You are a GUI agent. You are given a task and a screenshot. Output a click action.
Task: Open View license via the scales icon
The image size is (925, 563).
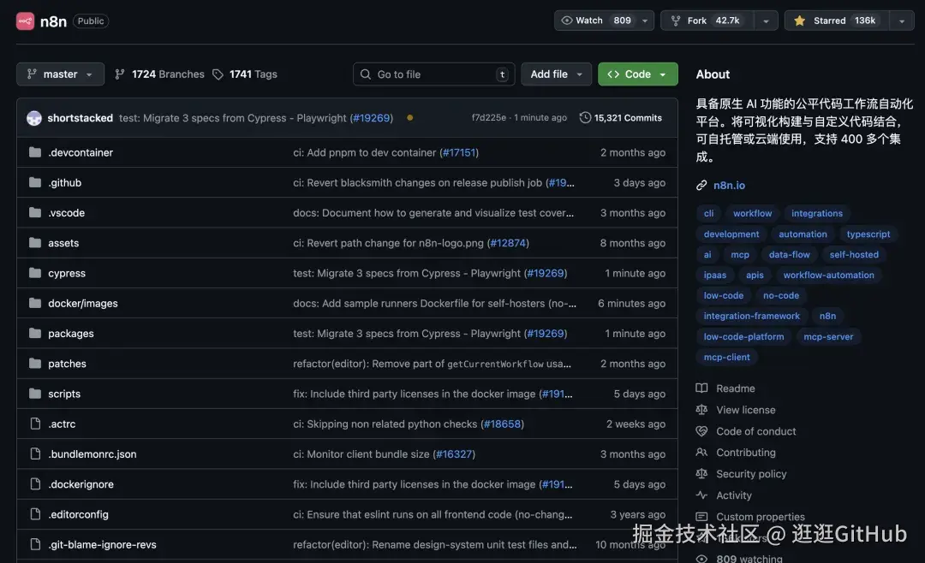(x=701, y=409)
